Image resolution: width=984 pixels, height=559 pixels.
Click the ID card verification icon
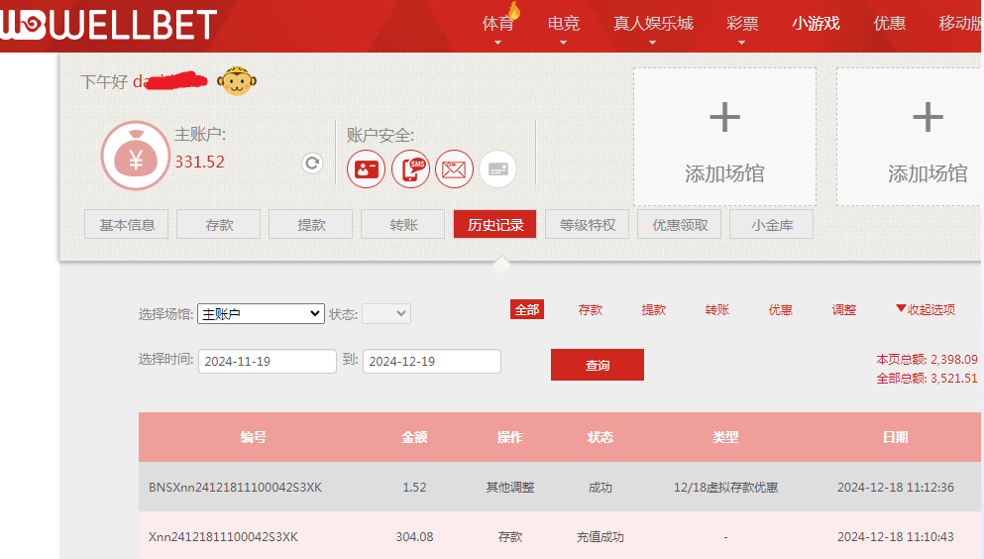coord(366,169)
